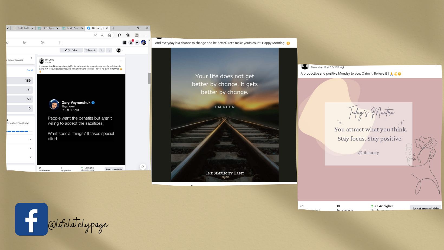The width and height of the screenshot is (444, 250).
Task: Expand the second collapsed sidebar section
Action: [30, 148]
